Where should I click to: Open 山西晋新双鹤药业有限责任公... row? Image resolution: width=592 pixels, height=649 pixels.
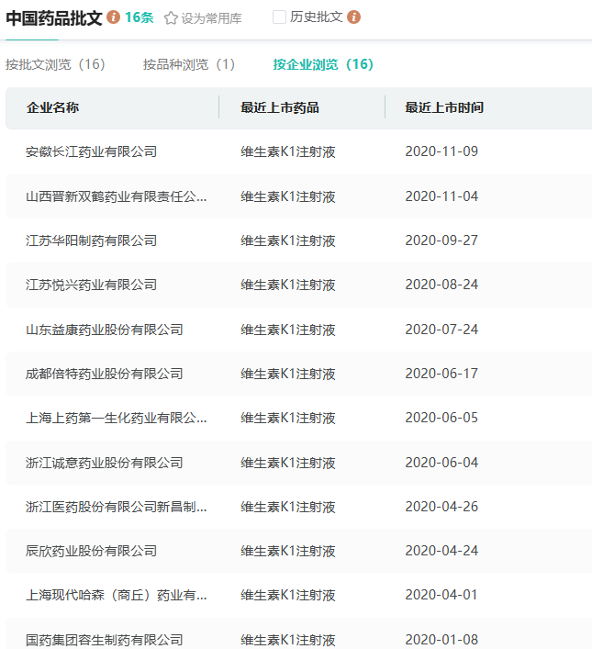(298, 196)
